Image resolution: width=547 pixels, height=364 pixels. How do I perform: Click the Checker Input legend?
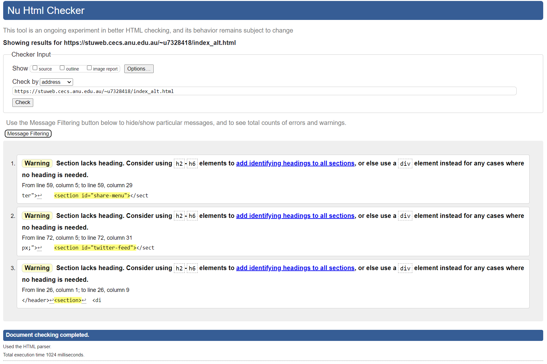tap(31, 54)
